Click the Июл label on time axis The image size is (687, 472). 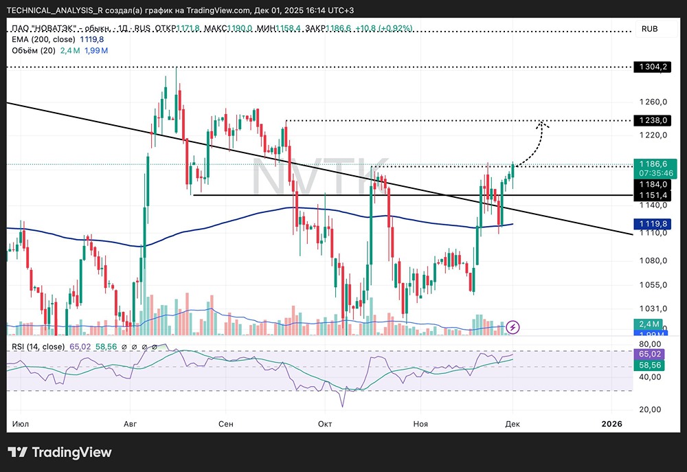pyautogui.click(x=21, y=424)
